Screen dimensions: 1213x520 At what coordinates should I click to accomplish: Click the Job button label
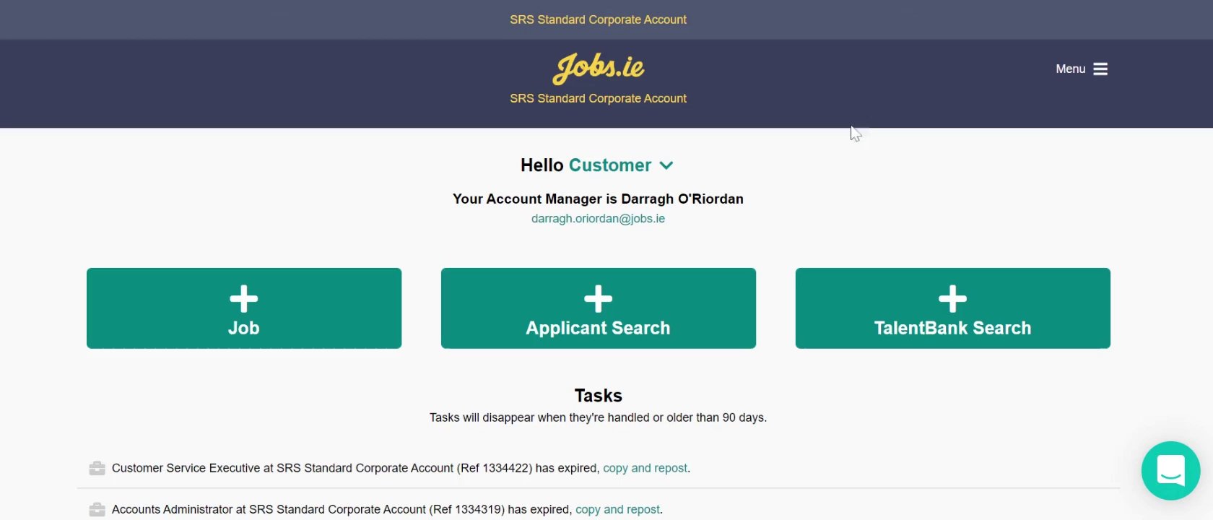pos(244,329)
